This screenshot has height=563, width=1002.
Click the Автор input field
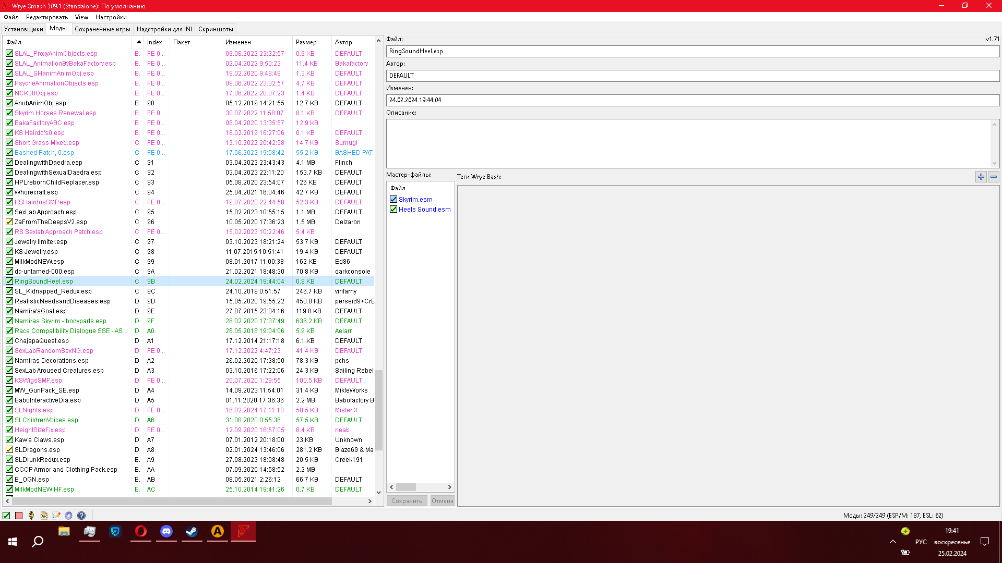[x=693, y=76]
